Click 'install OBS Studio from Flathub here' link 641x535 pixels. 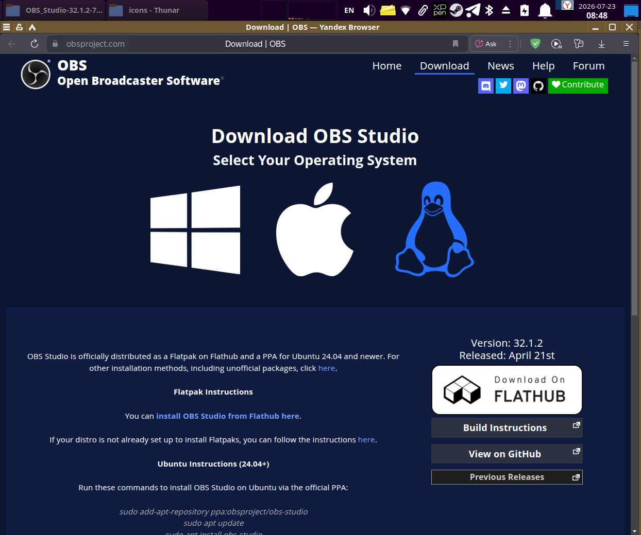click(228, 416)
